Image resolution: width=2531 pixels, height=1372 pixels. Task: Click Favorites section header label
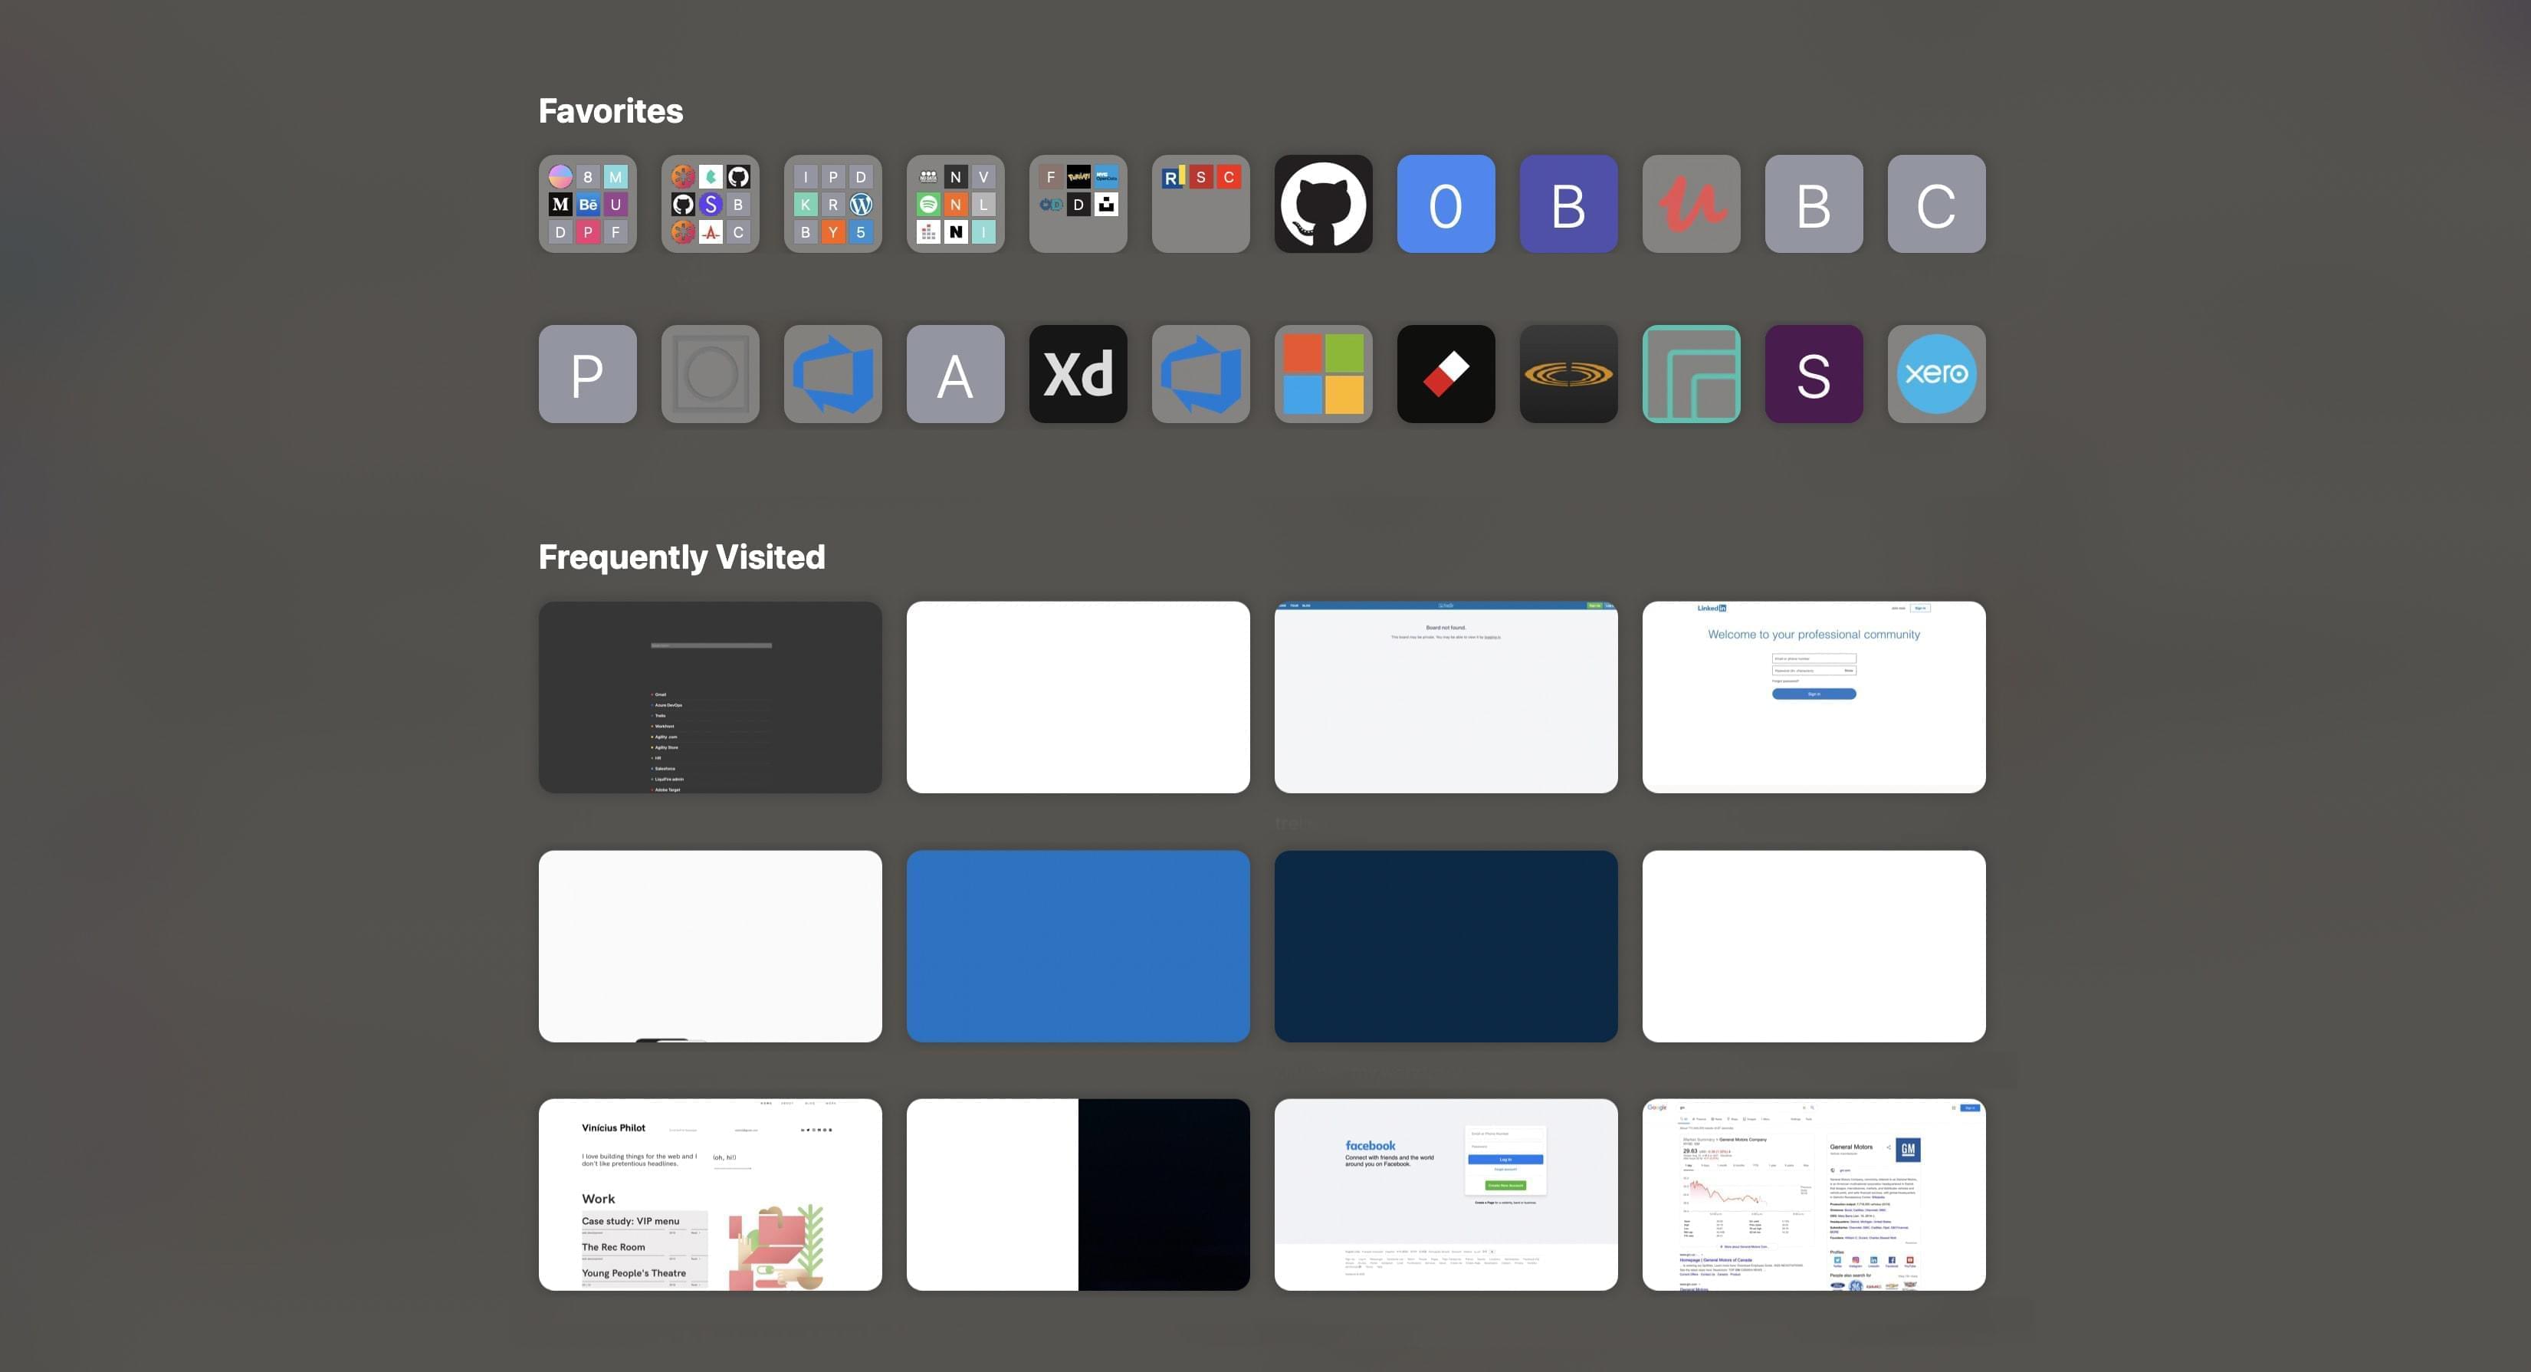pos(610,110)
